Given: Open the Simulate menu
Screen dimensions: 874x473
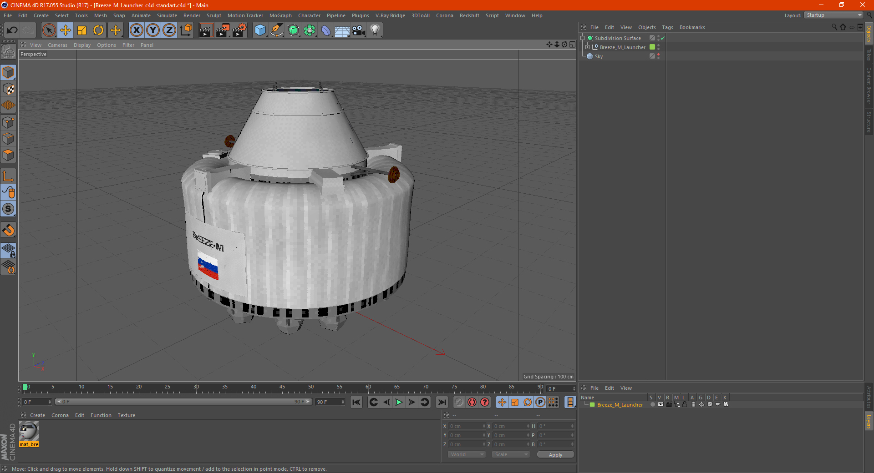Looking at the screenshot, I should (167, 15).
